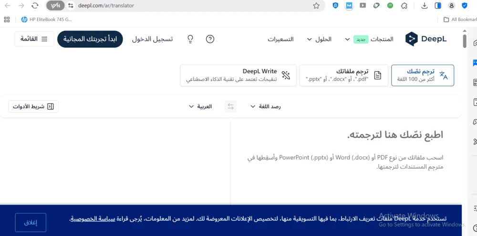Click the blue checkmark shield icon
This screenshot has height=236, width=477.
click(x=465, y=5)
